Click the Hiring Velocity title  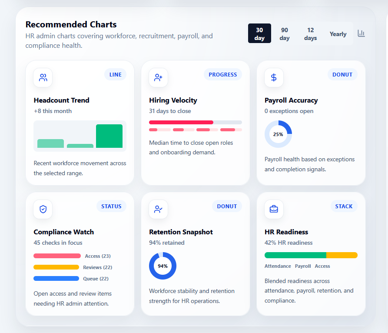[173, 100]
